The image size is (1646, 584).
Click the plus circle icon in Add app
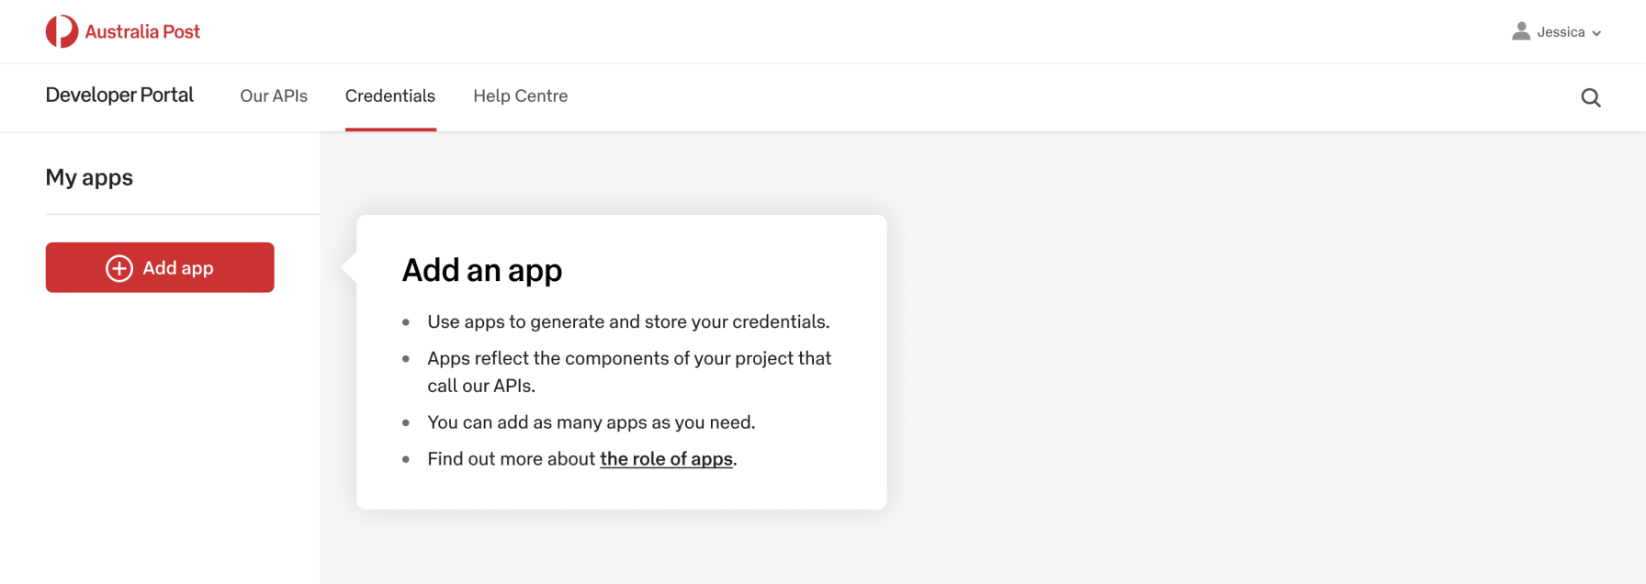pos(119,268)
